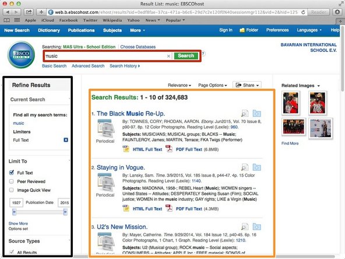
Task: Click the page's vertical scrollbar
Action: (x=342, y=58)
